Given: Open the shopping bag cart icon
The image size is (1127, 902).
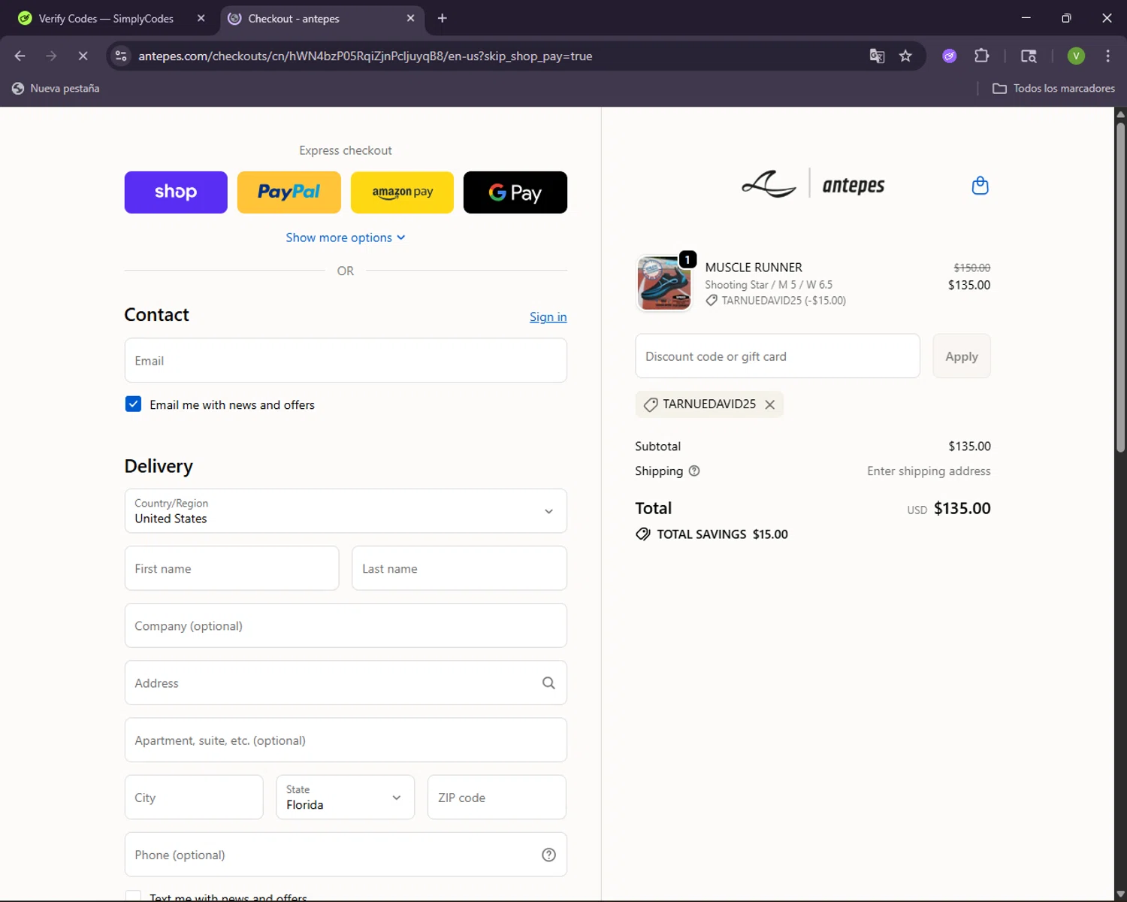Looking at the screenshot, I should (980, 185).
